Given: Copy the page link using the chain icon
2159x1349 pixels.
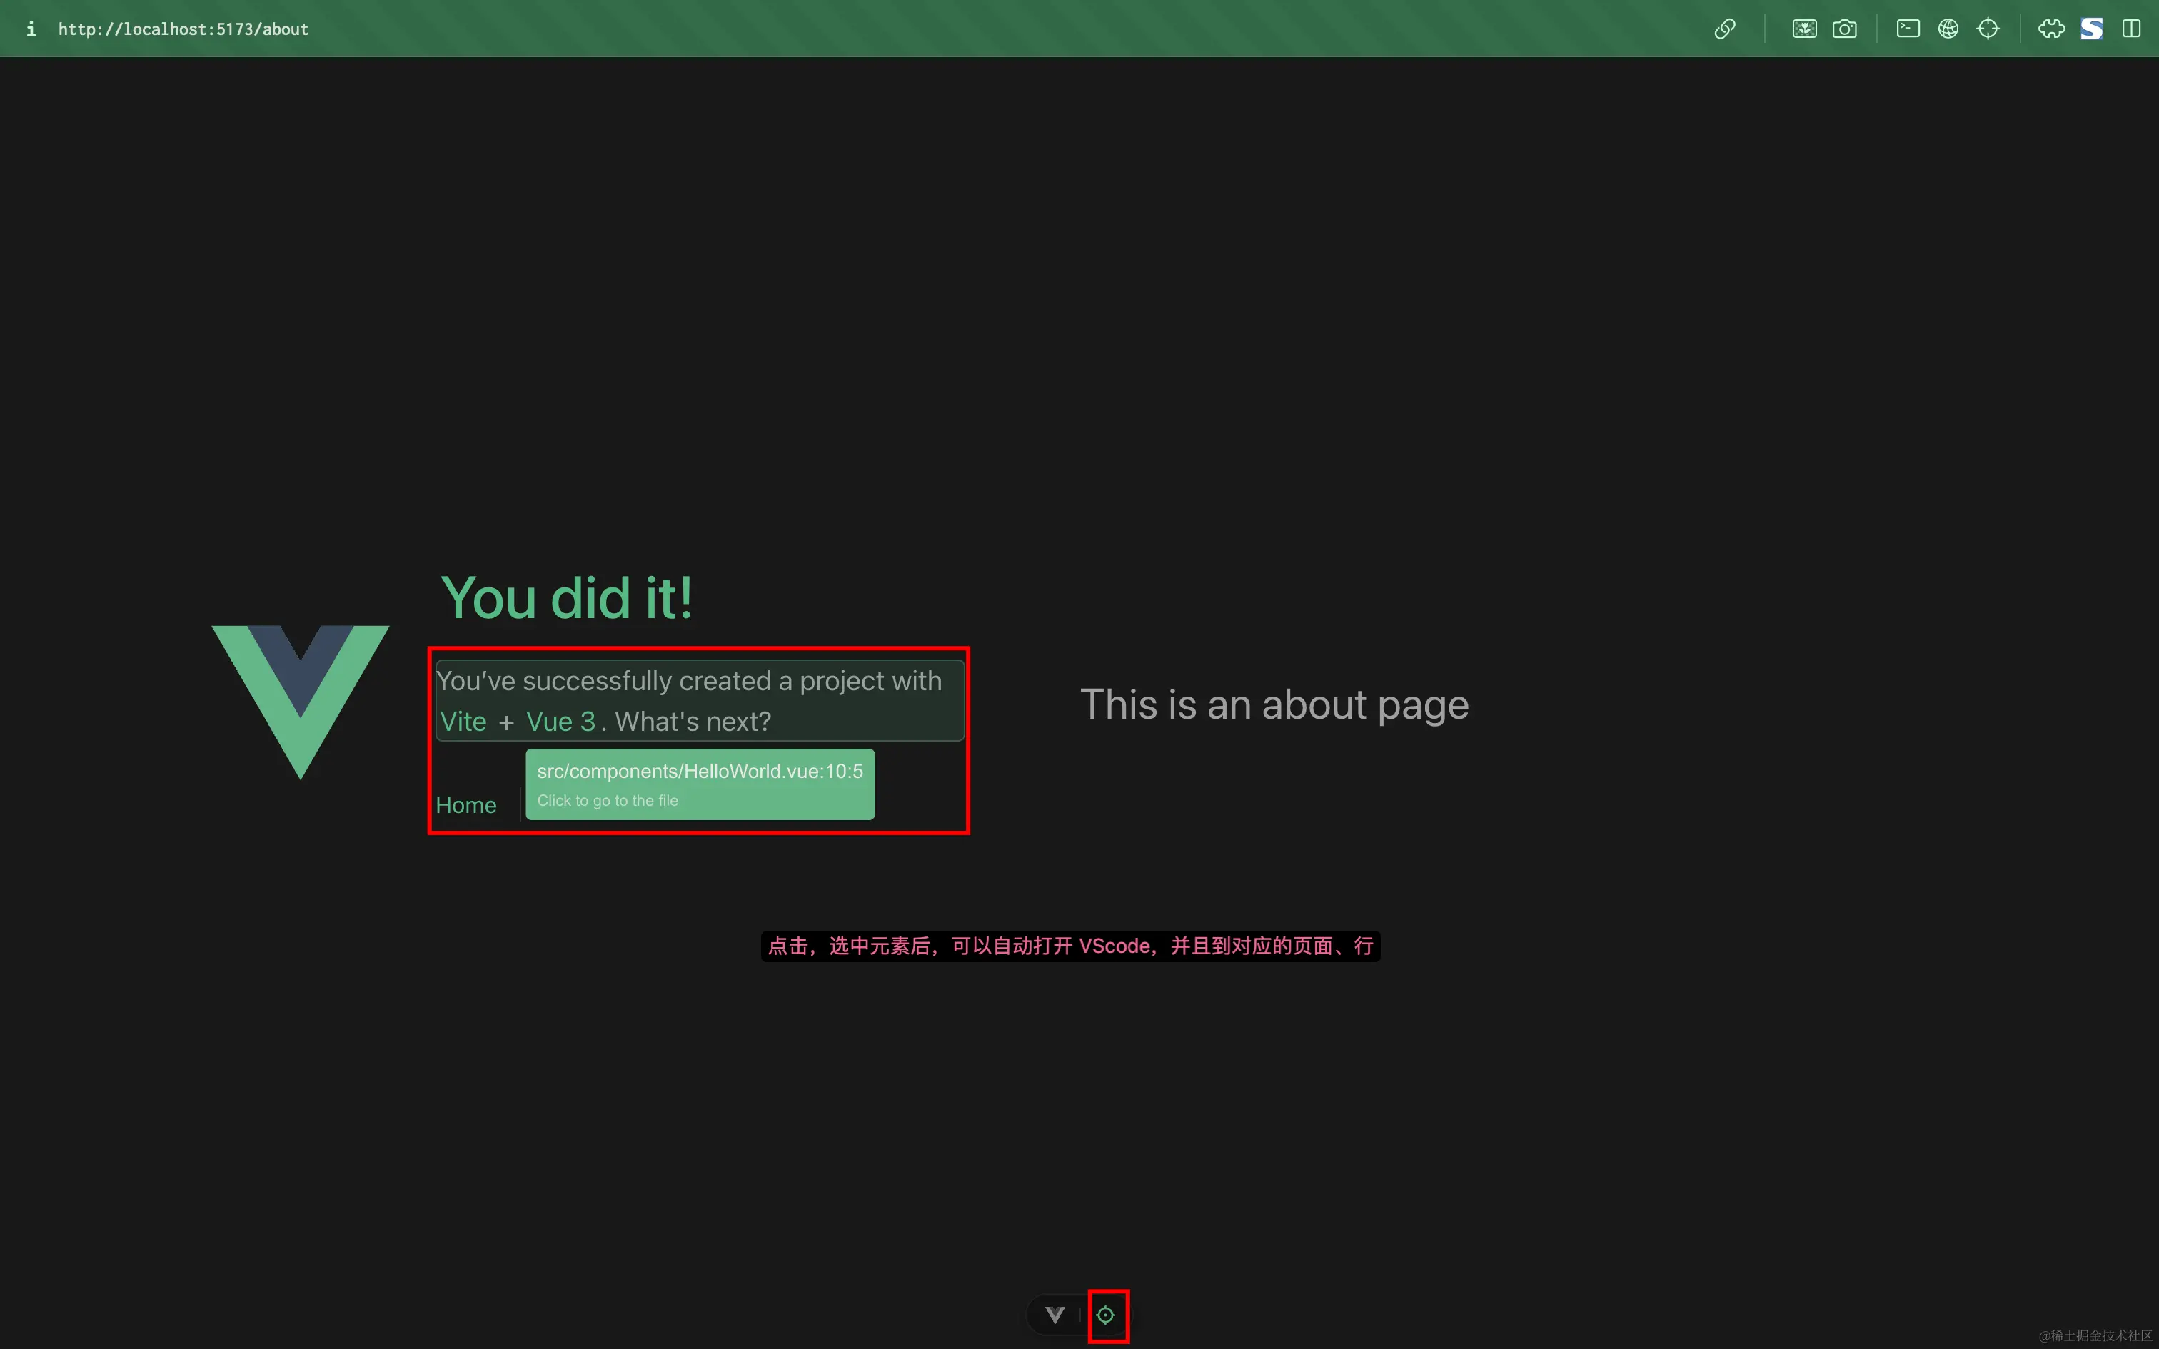Looking at the screenshot, I should click(x=1726, y=29).
